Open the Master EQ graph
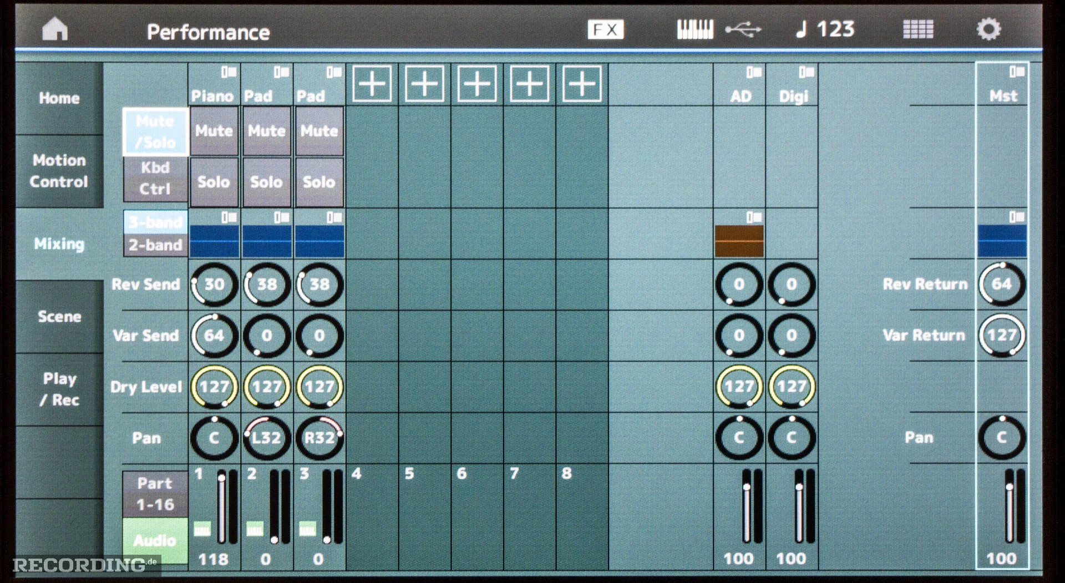The image size is (1065, 583). (x=1002, y=241)
